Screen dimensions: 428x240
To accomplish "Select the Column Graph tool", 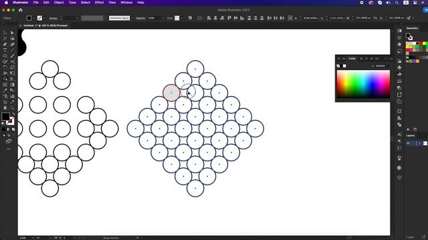I will click(12, 96).
